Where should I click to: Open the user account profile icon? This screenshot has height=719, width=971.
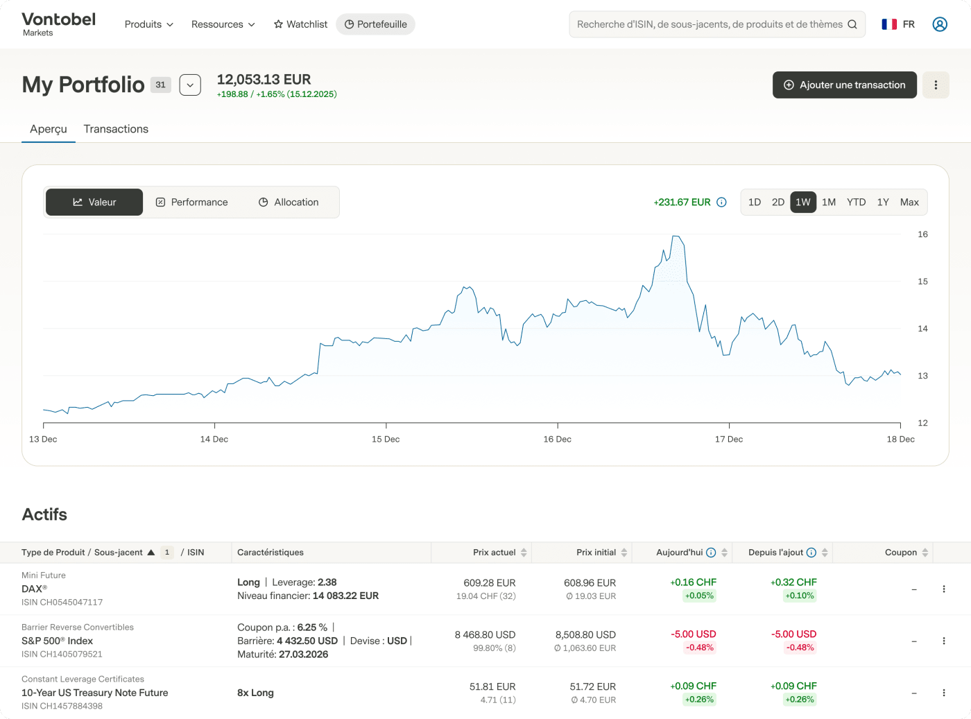click(x=940, y=24)
